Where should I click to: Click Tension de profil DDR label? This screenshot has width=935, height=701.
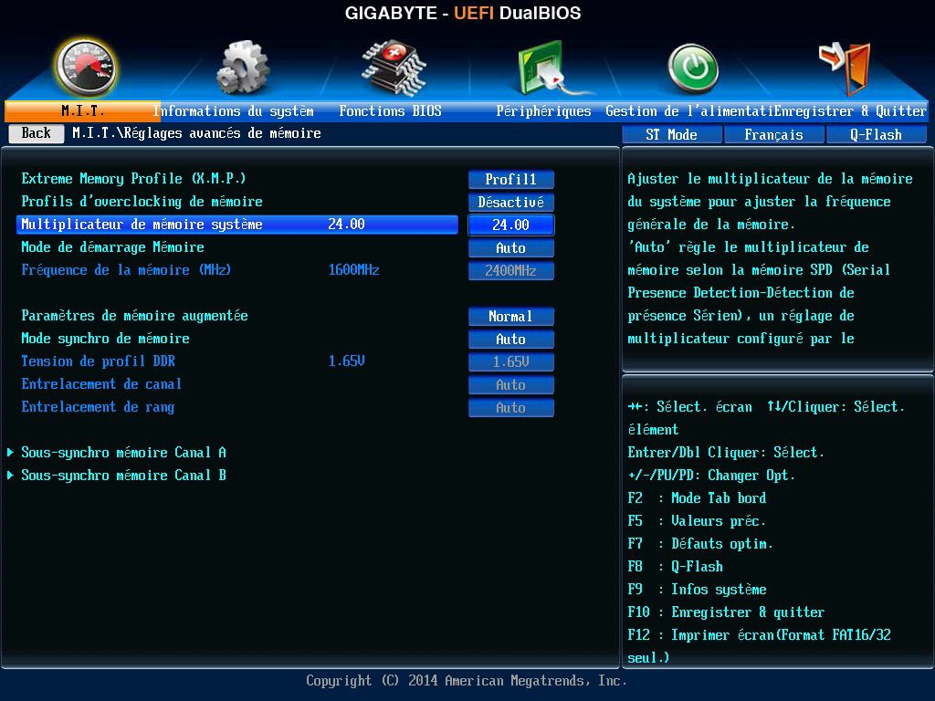[x=99, y=361]
